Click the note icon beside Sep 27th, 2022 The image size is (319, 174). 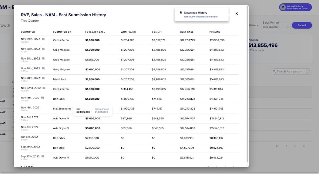click(x=42, y=156)
